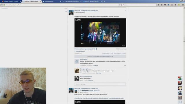Open the second commenter's name link
This screenshot has height=104, width=185.
pyautogui.click(x=86, y=69)
